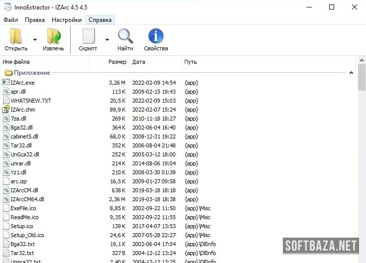Select the apr.dll file icon
Viewport: 366px width, 263px height.
pos(6,92)
